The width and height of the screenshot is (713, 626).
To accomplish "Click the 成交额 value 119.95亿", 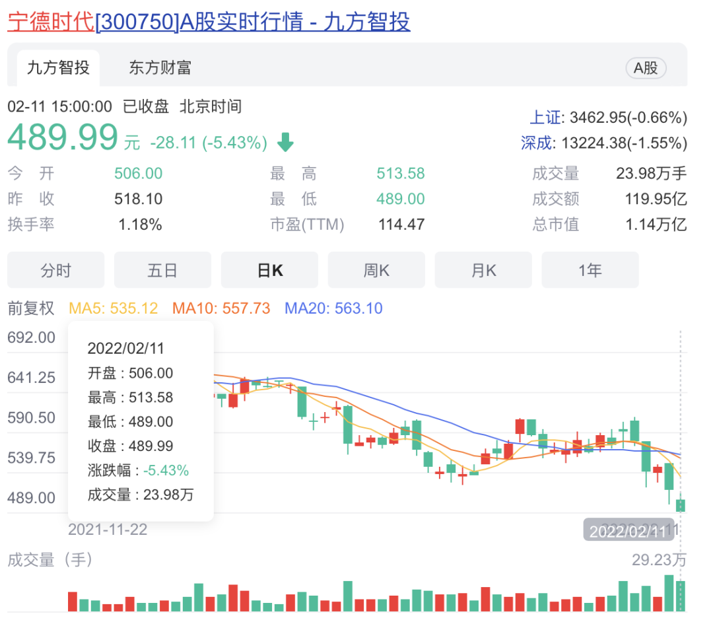I will coord(656,199).
